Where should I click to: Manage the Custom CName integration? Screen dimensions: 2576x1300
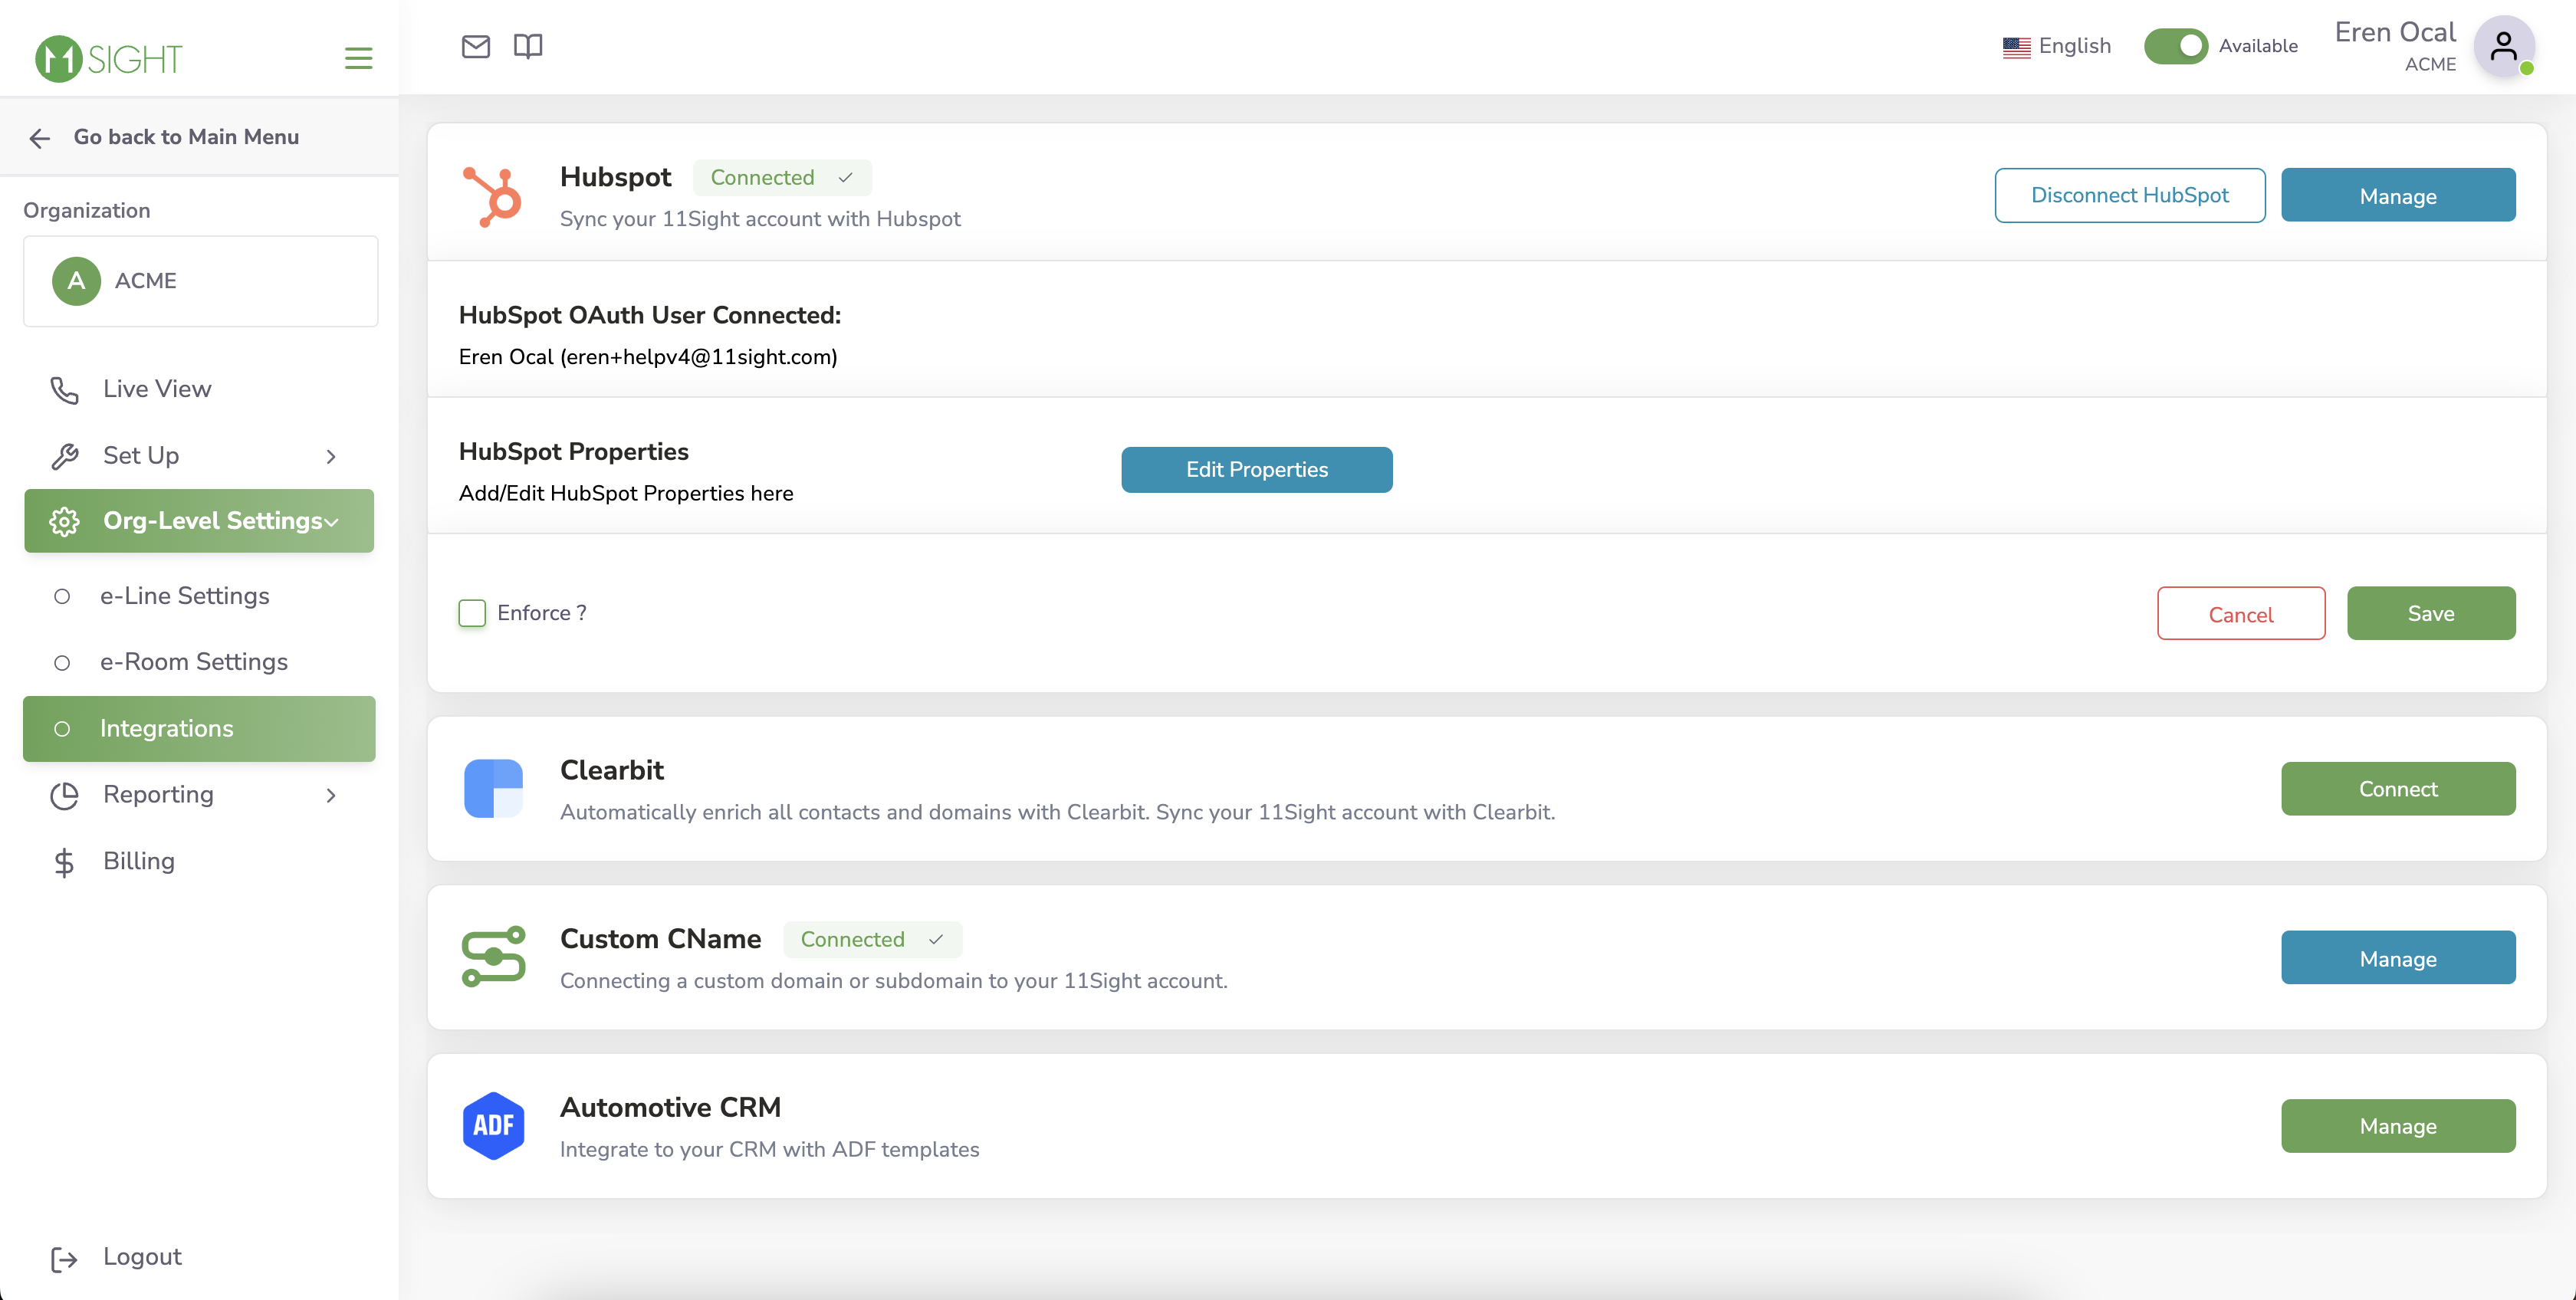tap(2397, 957)
